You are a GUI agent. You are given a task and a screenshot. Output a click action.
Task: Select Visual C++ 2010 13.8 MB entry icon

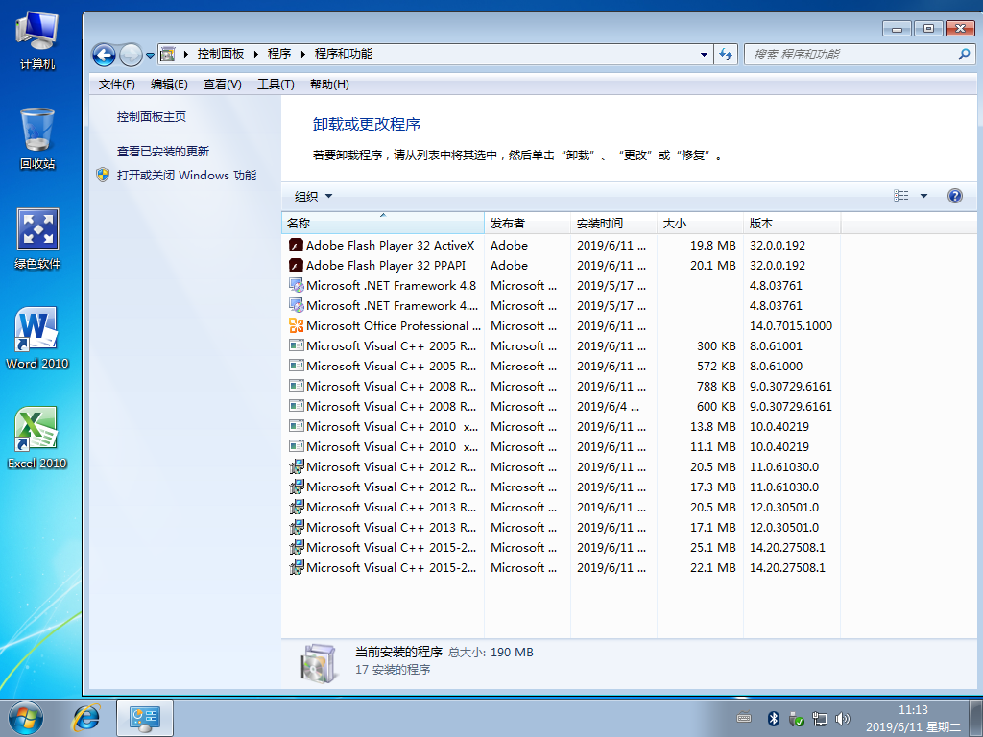click(x=296, y=426)
